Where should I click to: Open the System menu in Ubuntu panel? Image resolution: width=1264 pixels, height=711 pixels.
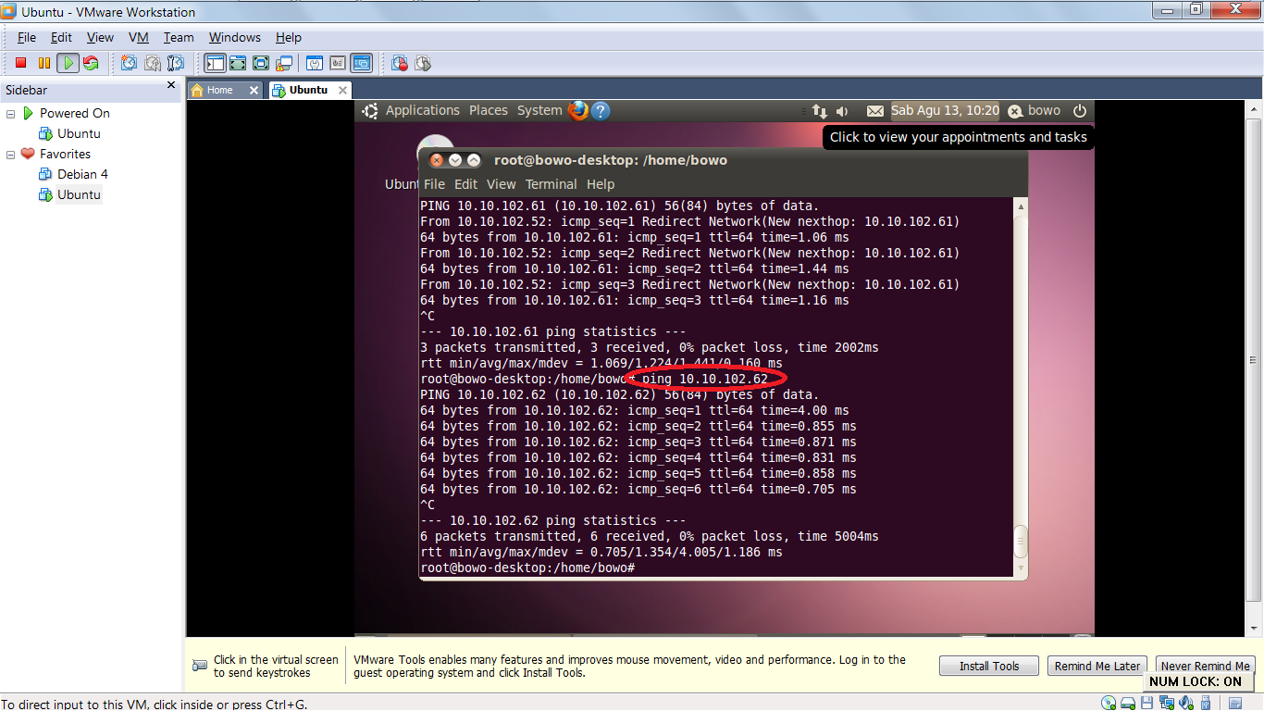click(539, 110)
